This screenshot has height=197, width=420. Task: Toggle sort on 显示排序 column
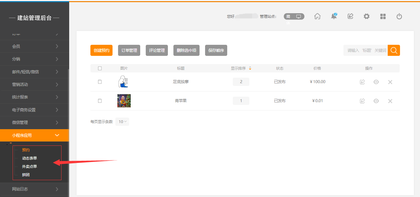250,68
